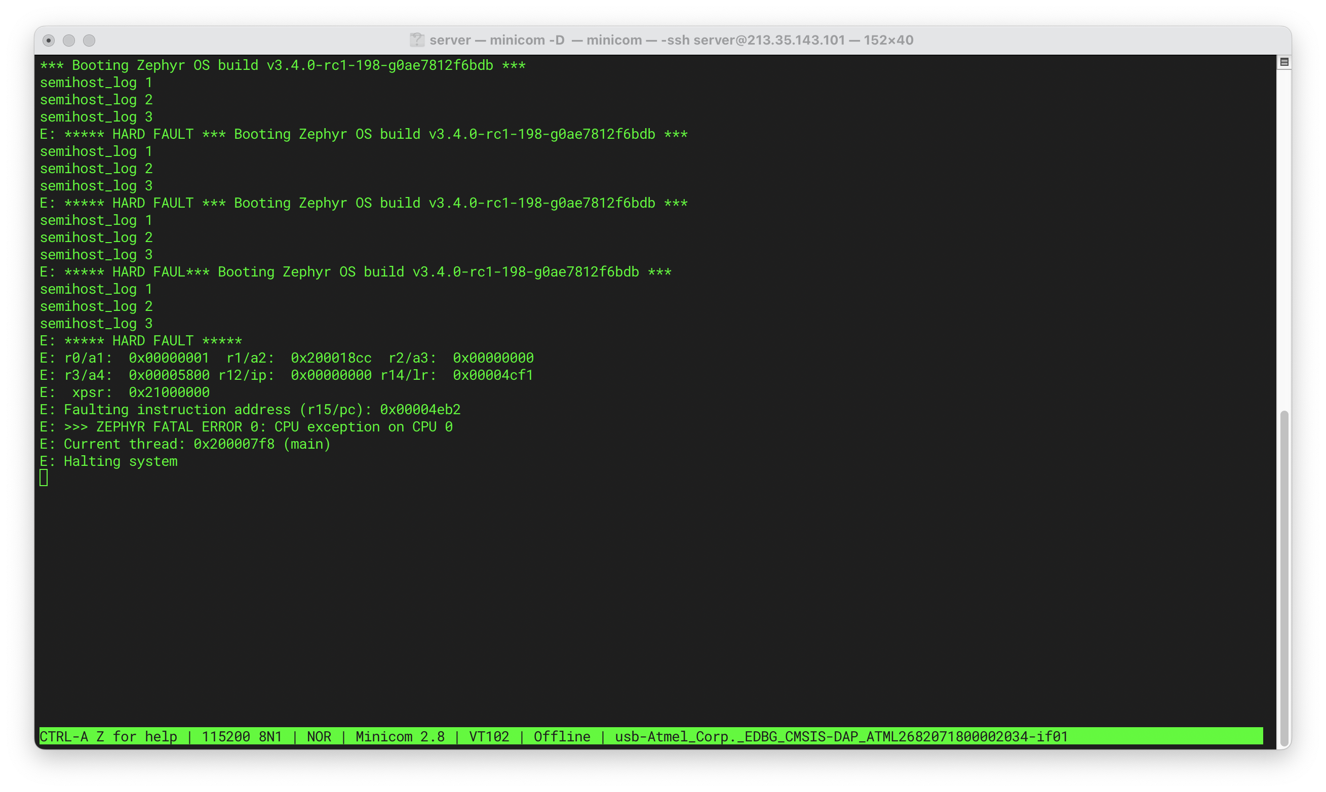Minimize the minicom terminal window
The height and width of the screenshot is (792, 1326).
pyautogui.click(x=69, y=41)
